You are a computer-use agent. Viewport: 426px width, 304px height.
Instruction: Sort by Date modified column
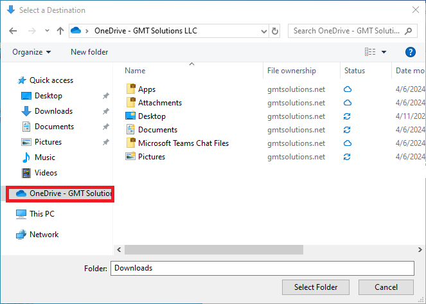point(410,71)
